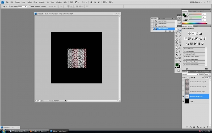The image size is (212, 133).
Task: Select the Horizontal Type tool
Action: 180,51
